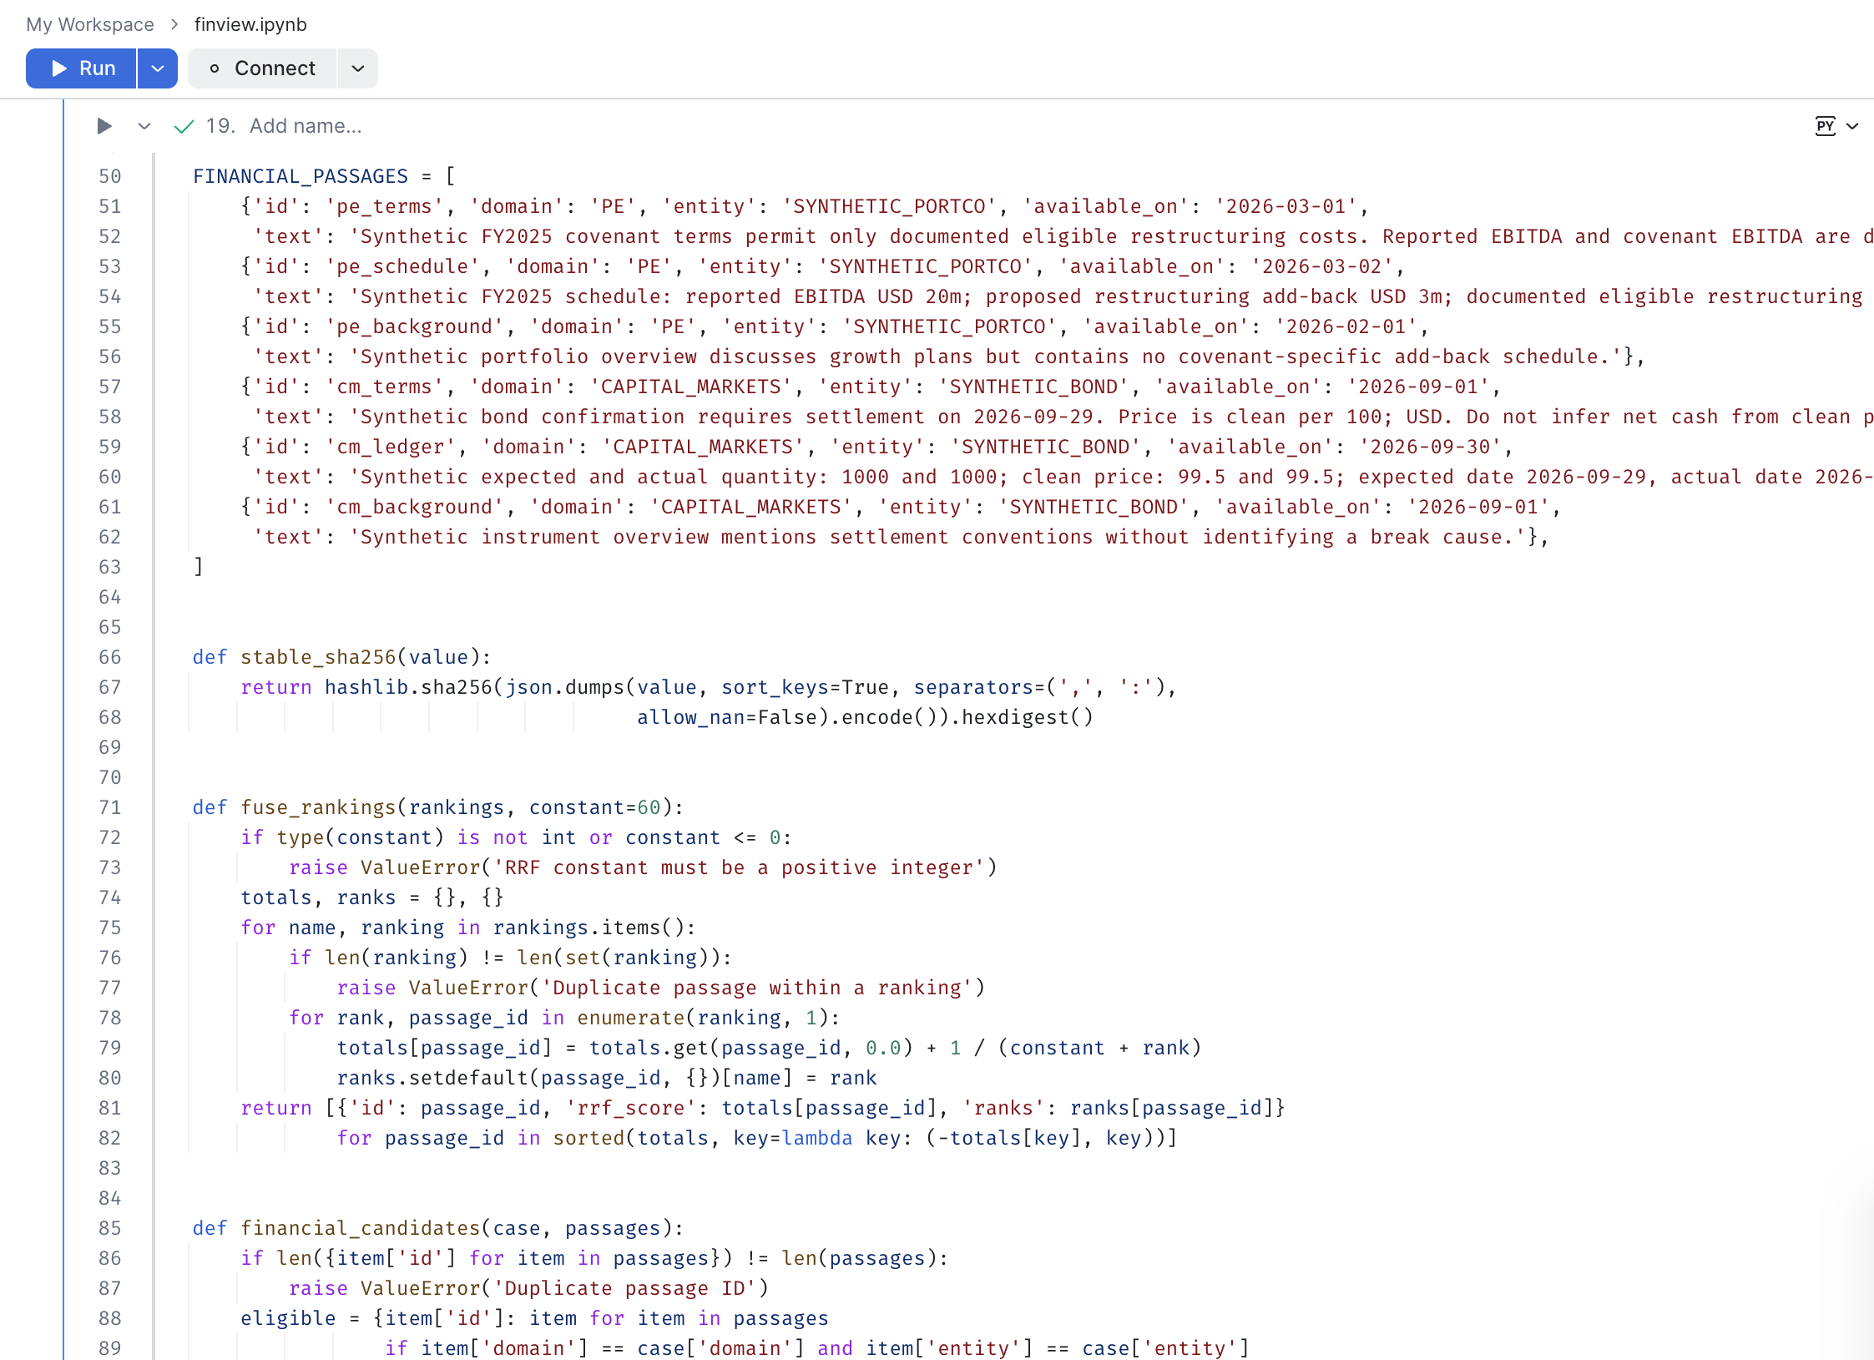Click the stable_sha256 function name
Image resolution: width=1874 pixels, height=1360 pixels.
318,657
